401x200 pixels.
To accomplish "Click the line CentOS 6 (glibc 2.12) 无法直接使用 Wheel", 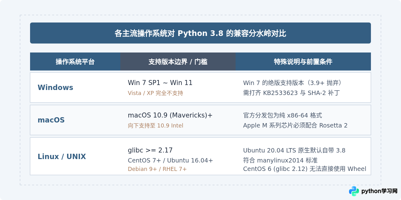I will pyautogui.click(x=305, y=169).
